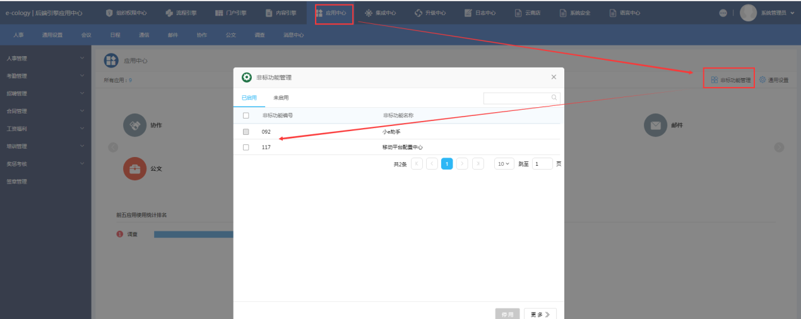Open 集成中心 in the top navigation
This screenshot has height=319, width=801.
(381, 13)
